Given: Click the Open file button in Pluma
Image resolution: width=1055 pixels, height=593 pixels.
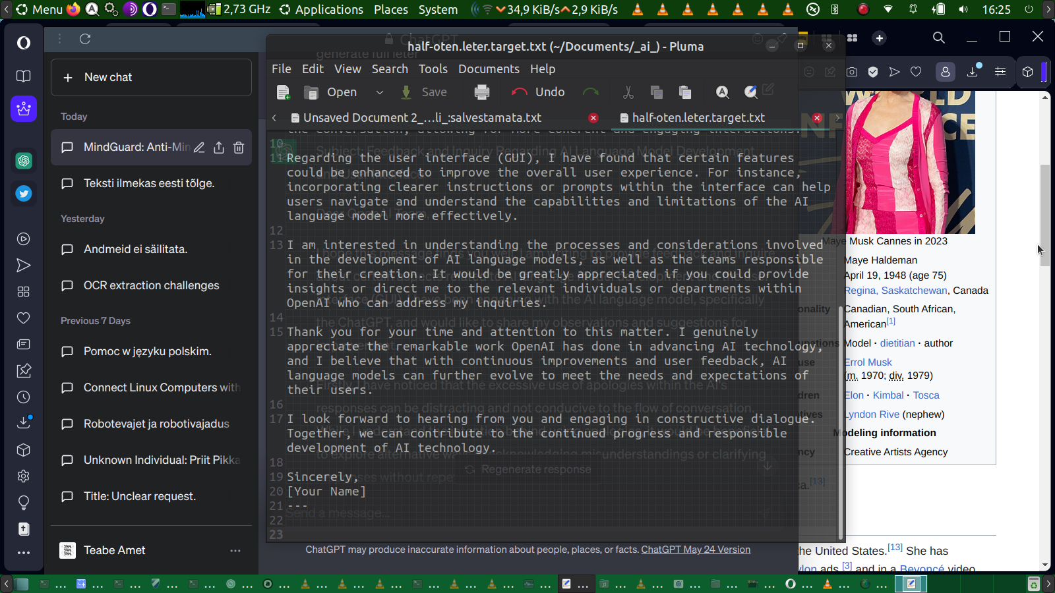Looking at the screenshot, I should tap(330, 92).
